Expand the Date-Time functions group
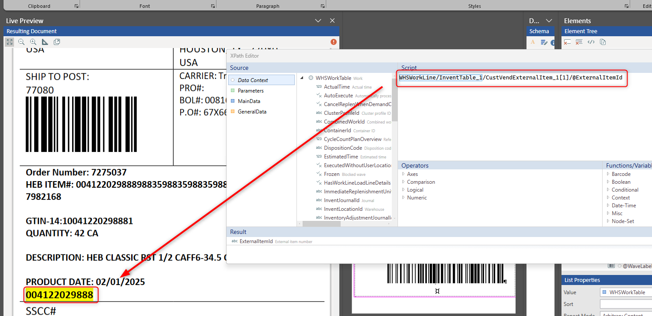This screenshot has height=316, width=652. tap(608, 206)
